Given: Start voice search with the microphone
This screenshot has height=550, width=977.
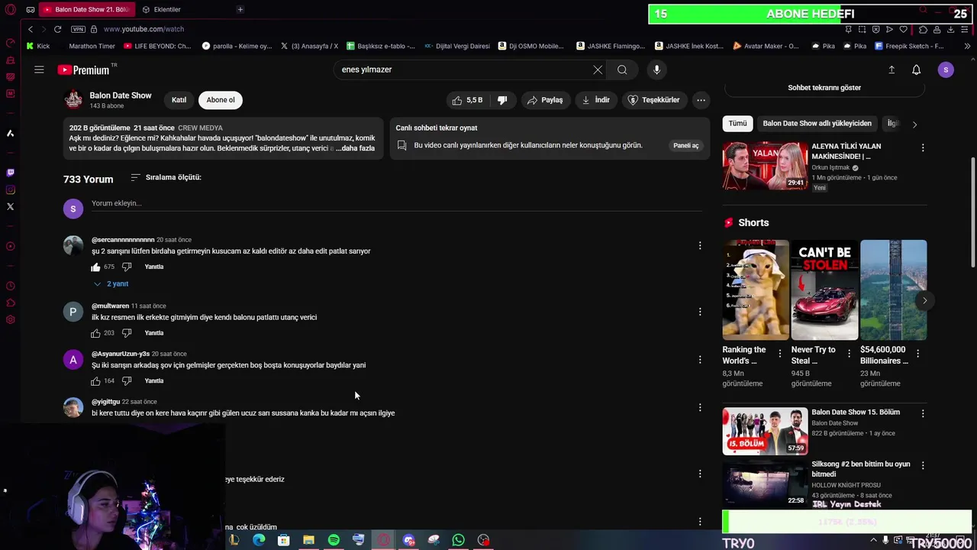Looking at the screenshot, I should click(656, 70).
